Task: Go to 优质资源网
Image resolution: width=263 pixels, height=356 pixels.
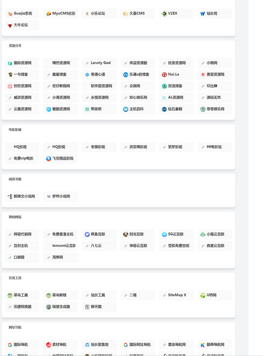Action: click(177, 63)
